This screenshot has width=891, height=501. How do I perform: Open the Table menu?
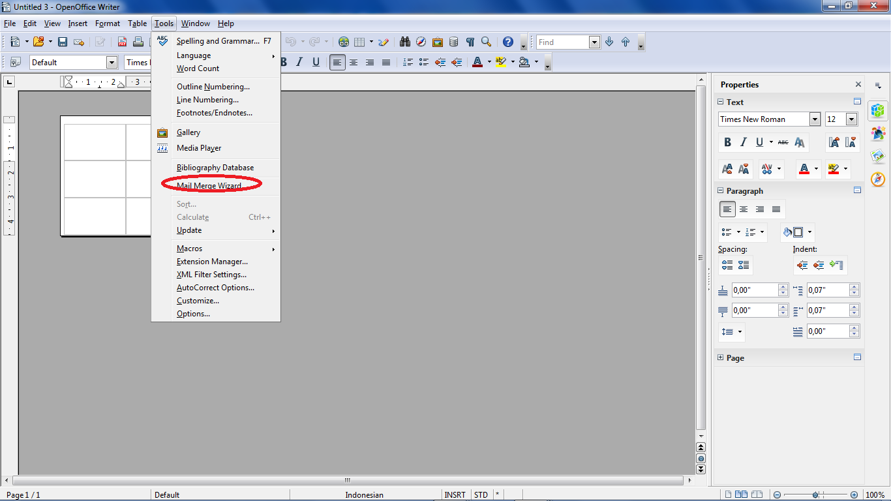coord(137,23)
